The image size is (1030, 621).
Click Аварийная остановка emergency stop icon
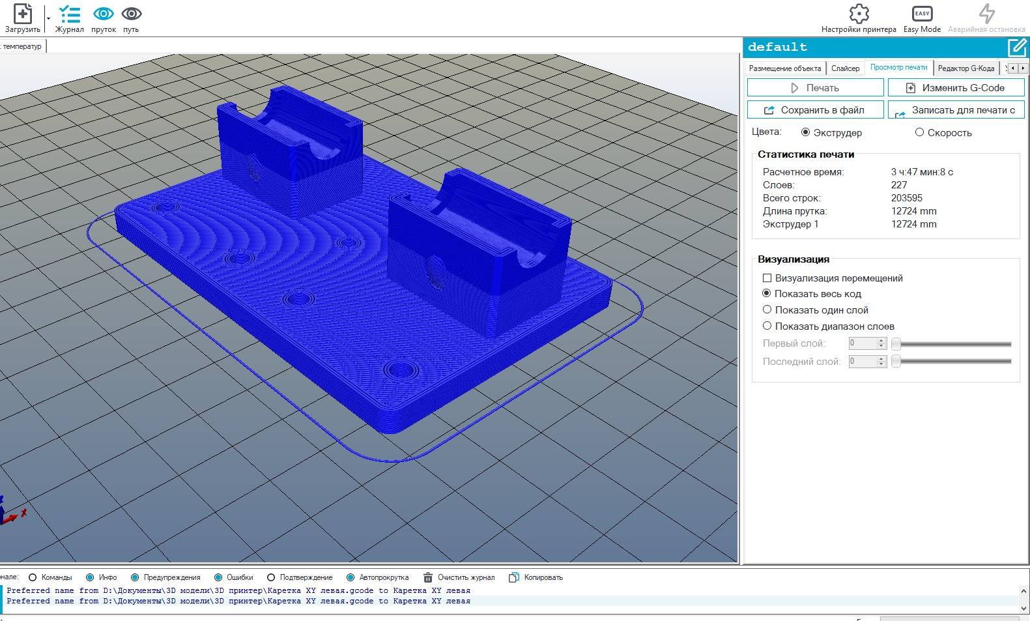point(986,14)
